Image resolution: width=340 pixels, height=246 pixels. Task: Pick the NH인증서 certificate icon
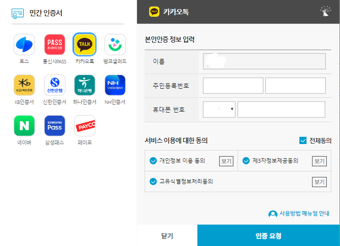(115, 85)
